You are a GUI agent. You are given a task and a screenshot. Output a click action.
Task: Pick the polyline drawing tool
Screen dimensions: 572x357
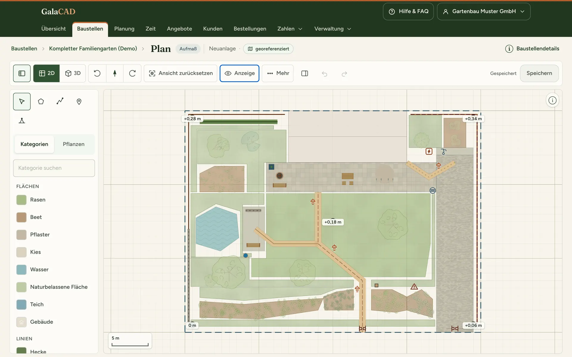pyautogui.click(x=60, y=101)
